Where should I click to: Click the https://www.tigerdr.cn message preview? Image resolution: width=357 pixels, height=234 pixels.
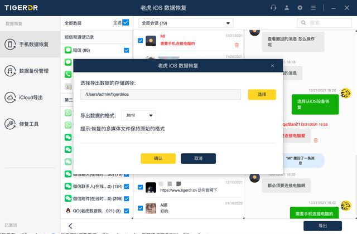point(189,190)
